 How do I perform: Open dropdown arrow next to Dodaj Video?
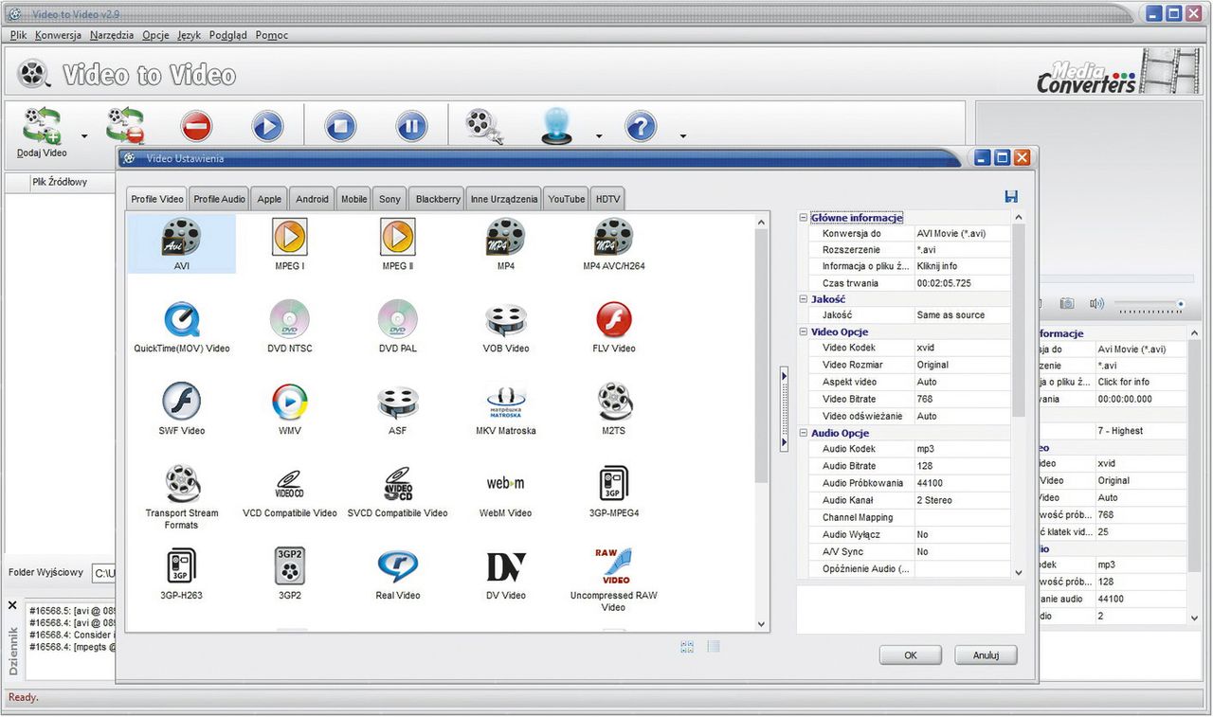coord(83,136)
